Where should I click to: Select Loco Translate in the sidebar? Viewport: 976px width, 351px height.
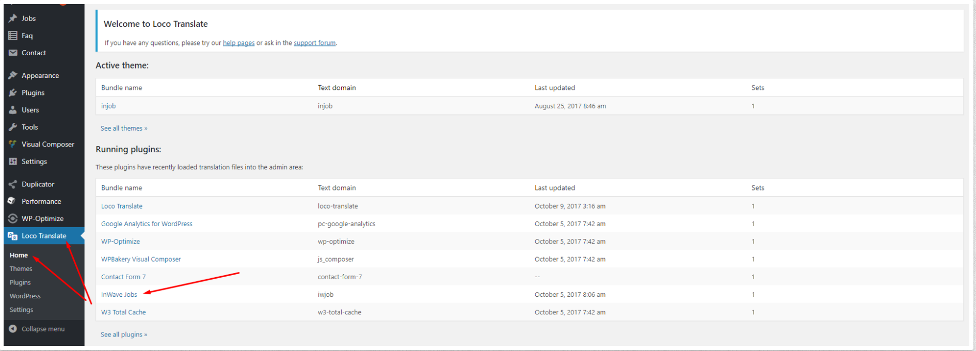tap(44, 236)
